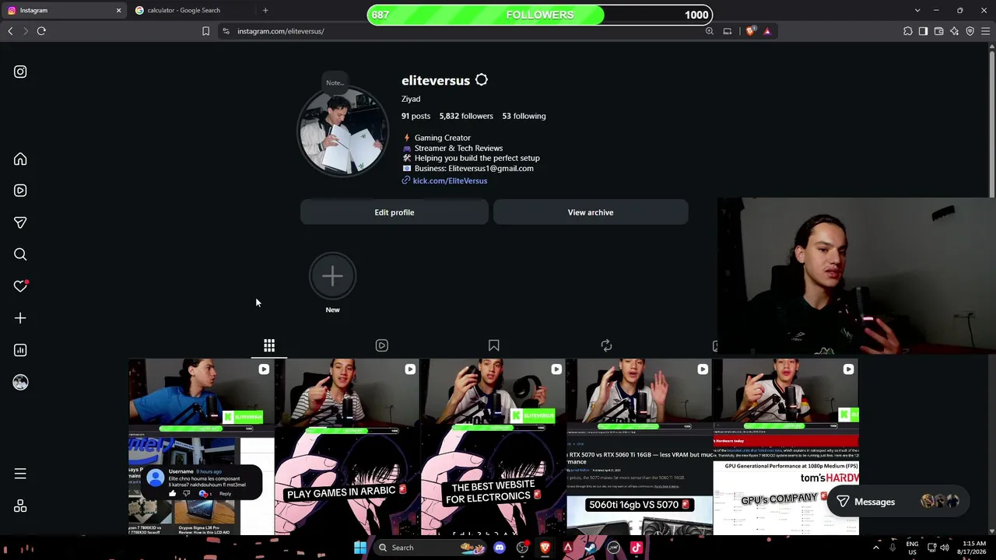The height and width of the screenshot is (560, 996).
Task: Open TikTok from the taskbar
Action: [637, 548]
